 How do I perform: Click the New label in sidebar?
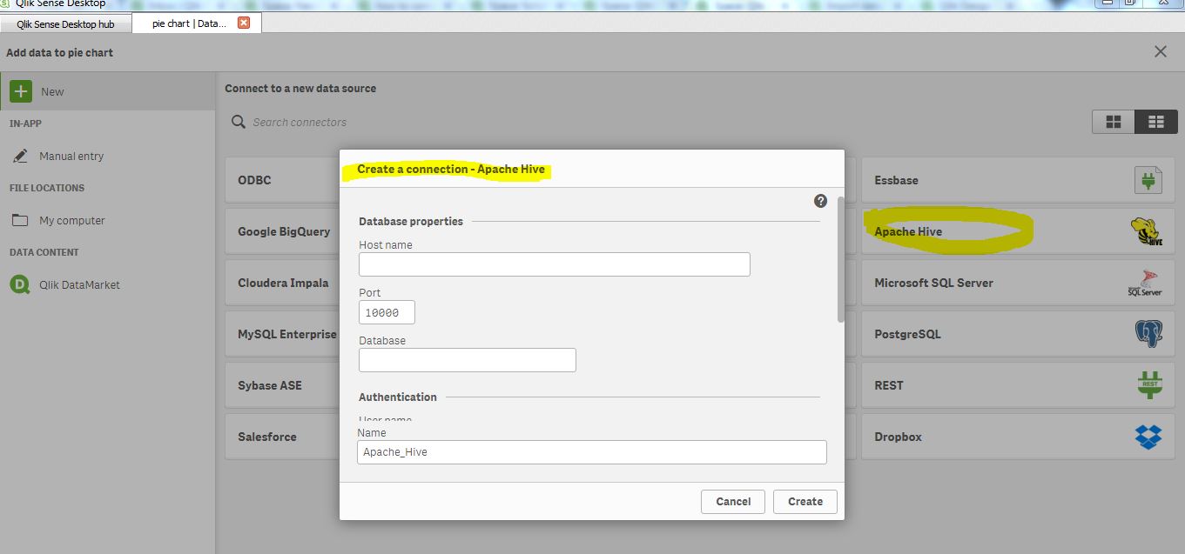52,91
